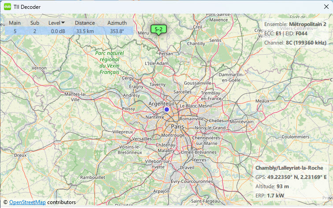
Task: Click the Montrouge label on the map
Action: click(x=173, y=135)
